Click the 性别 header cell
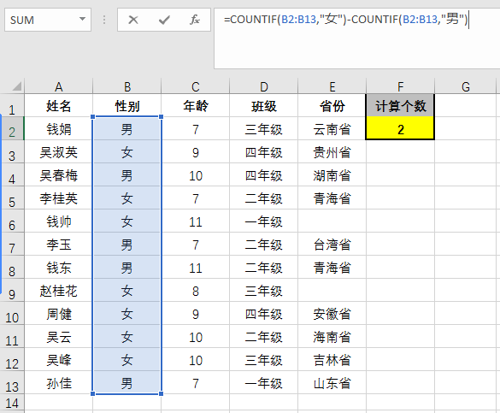 [126, 105]
